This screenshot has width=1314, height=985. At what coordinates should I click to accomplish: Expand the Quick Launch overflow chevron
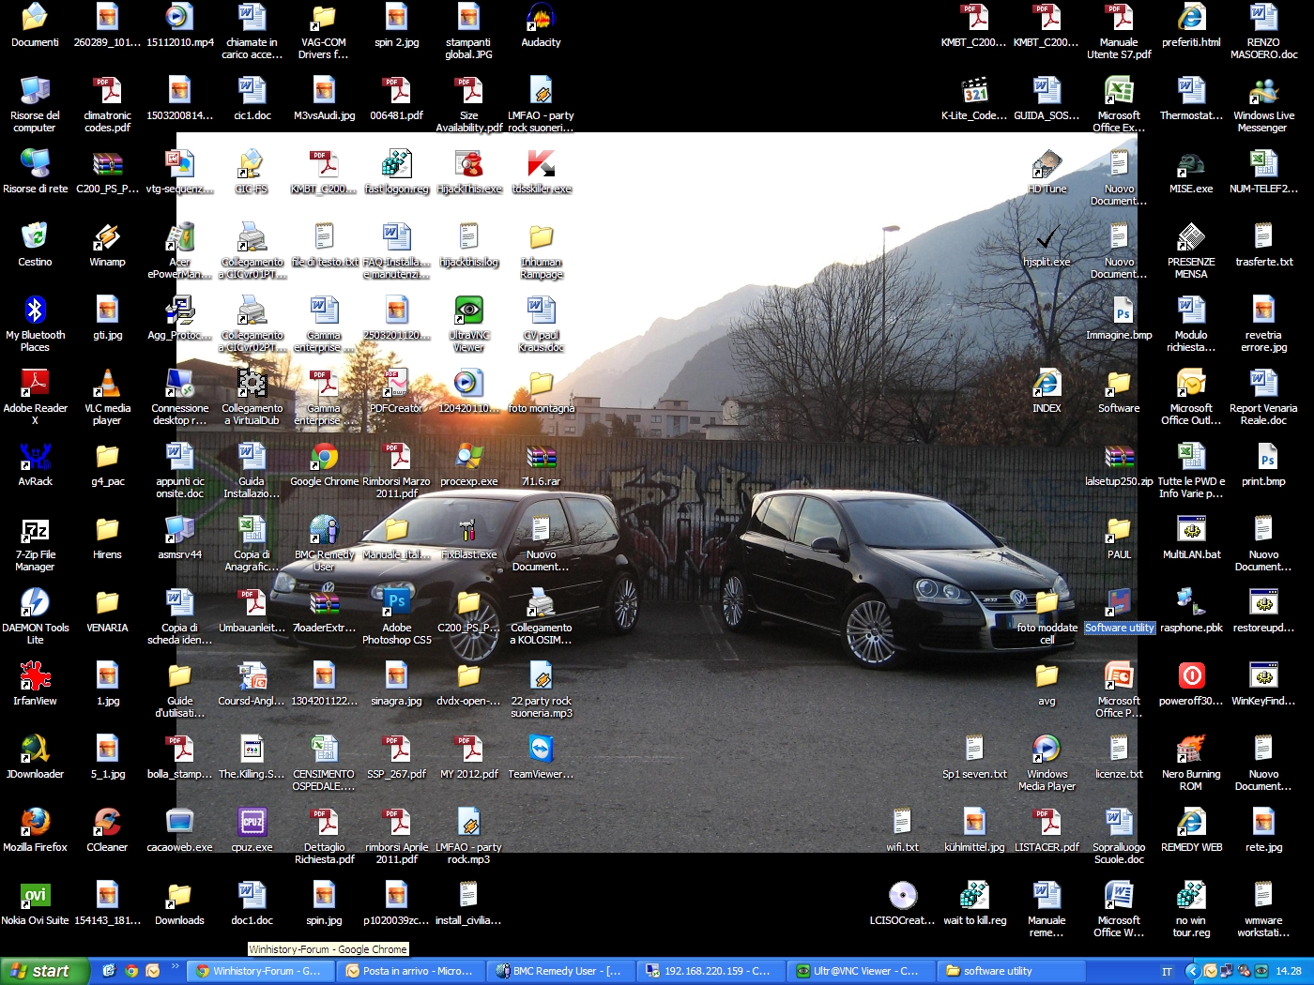tap(175, 967)
